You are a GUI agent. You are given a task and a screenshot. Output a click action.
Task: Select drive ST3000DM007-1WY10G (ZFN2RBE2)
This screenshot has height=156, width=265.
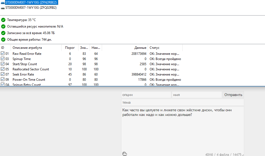[32, 2]
